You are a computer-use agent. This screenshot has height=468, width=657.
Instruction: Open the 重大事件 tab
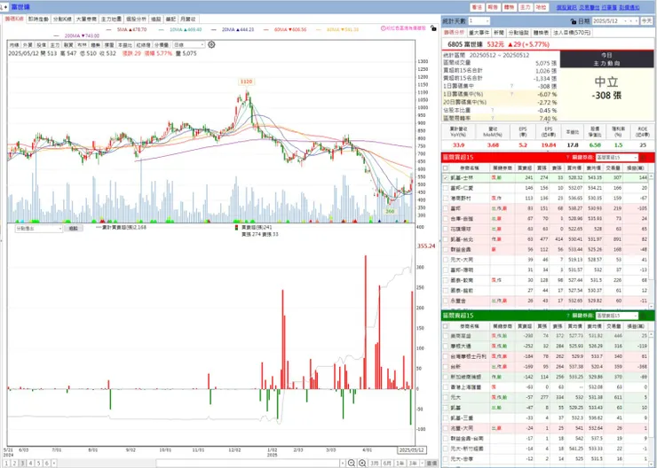(479, 33)
